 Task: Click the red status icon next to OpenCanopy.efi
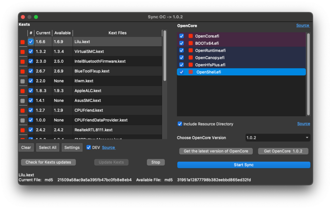(x=191, y=58)
